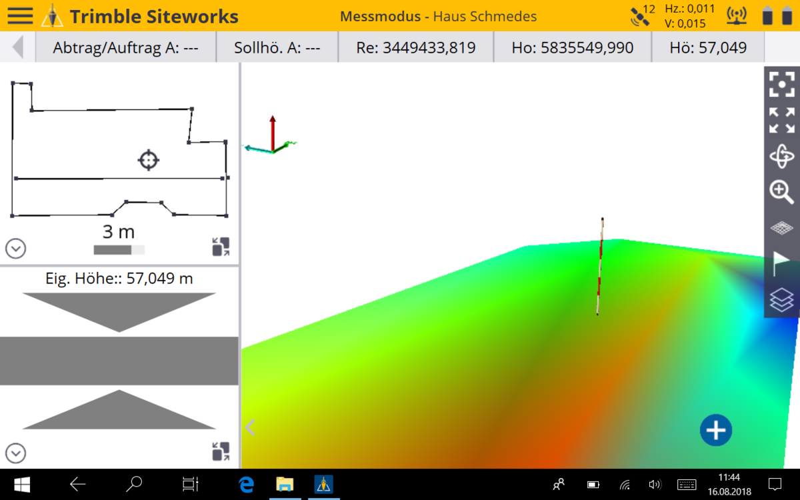Check the second battery indicator

tap(787, 15)
